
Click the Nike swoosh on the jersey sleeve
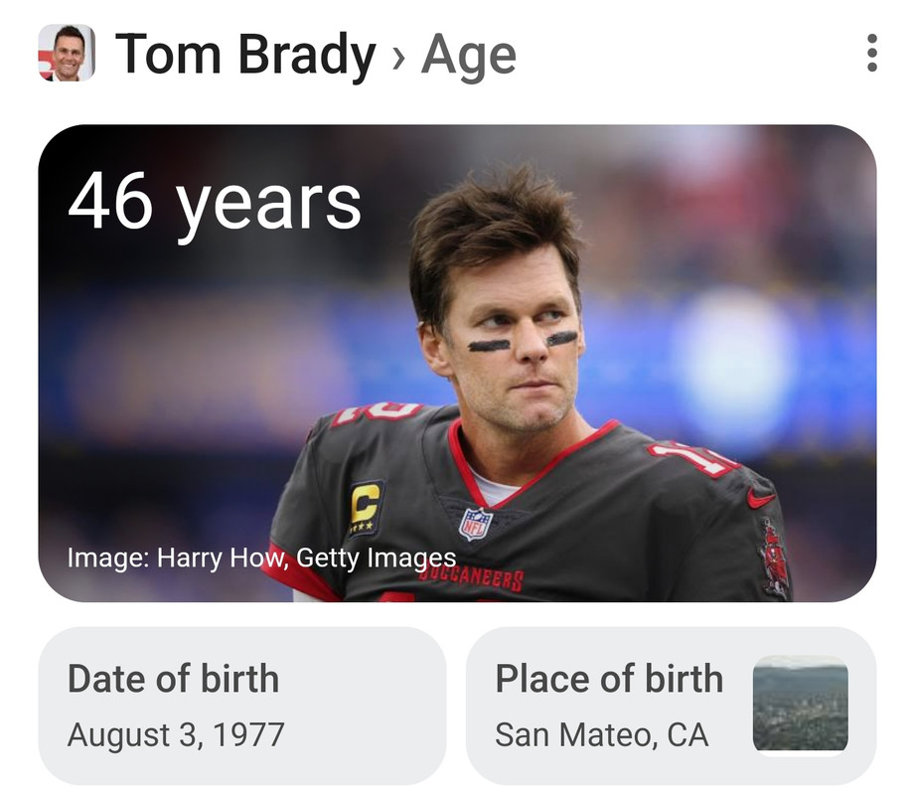click(x=761, y=498)
